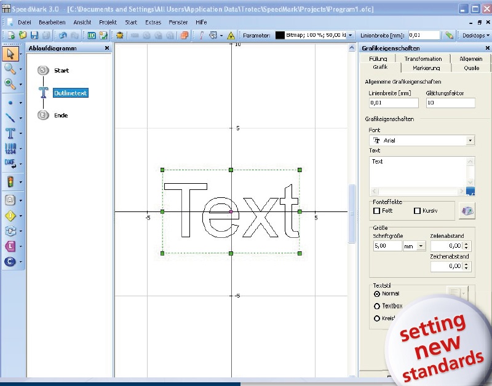Viewport: 492px width, 386px height.
Task: Switch to the Transformation tab
Action: [x=423, y=58]
